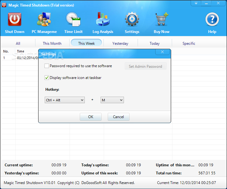Open the Specific date tab
The height and width of the screenshot is (189, 227).
[189, 43]
